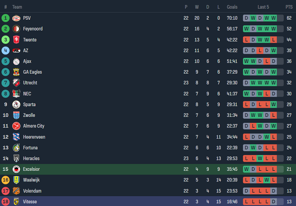Screen dimensions: 296x206
Task: Click the red position 18 badge
Action: pyautogui.click(x=5, y=202)
